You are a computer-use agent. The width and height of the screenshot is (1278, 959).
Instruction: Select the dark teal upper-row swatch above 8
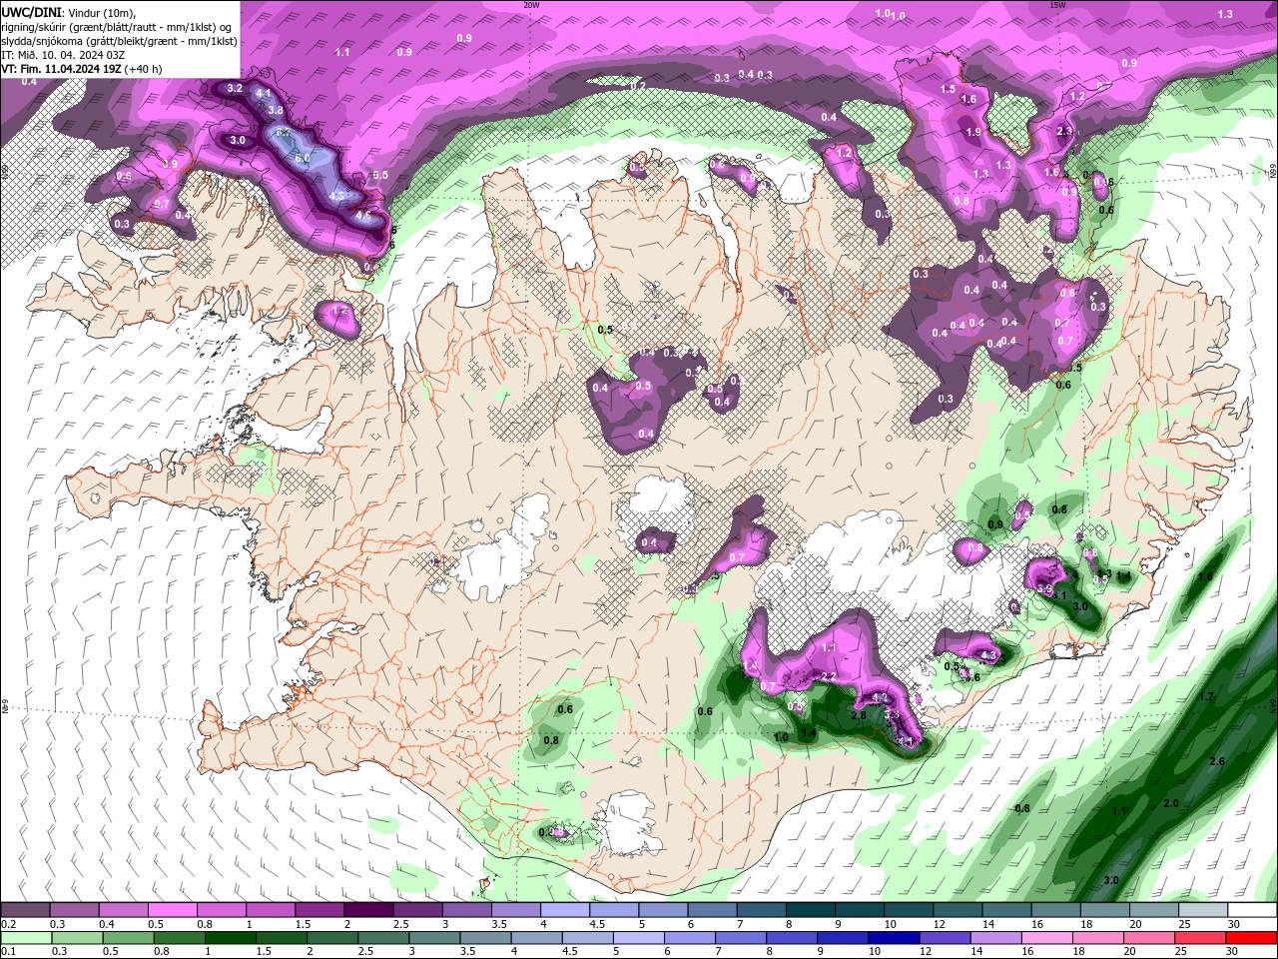tap(811, 910)
